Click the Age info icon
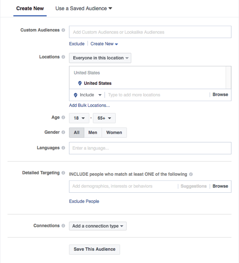 [63, 117]
